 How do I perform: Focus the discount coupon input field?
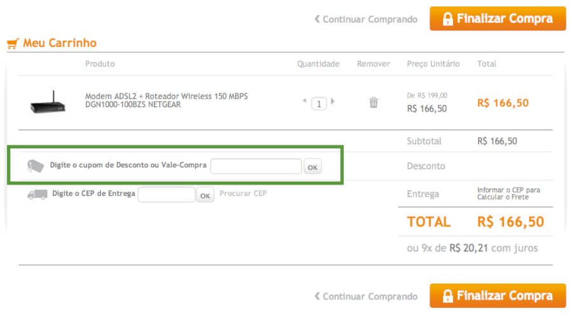tap(255, 166)
